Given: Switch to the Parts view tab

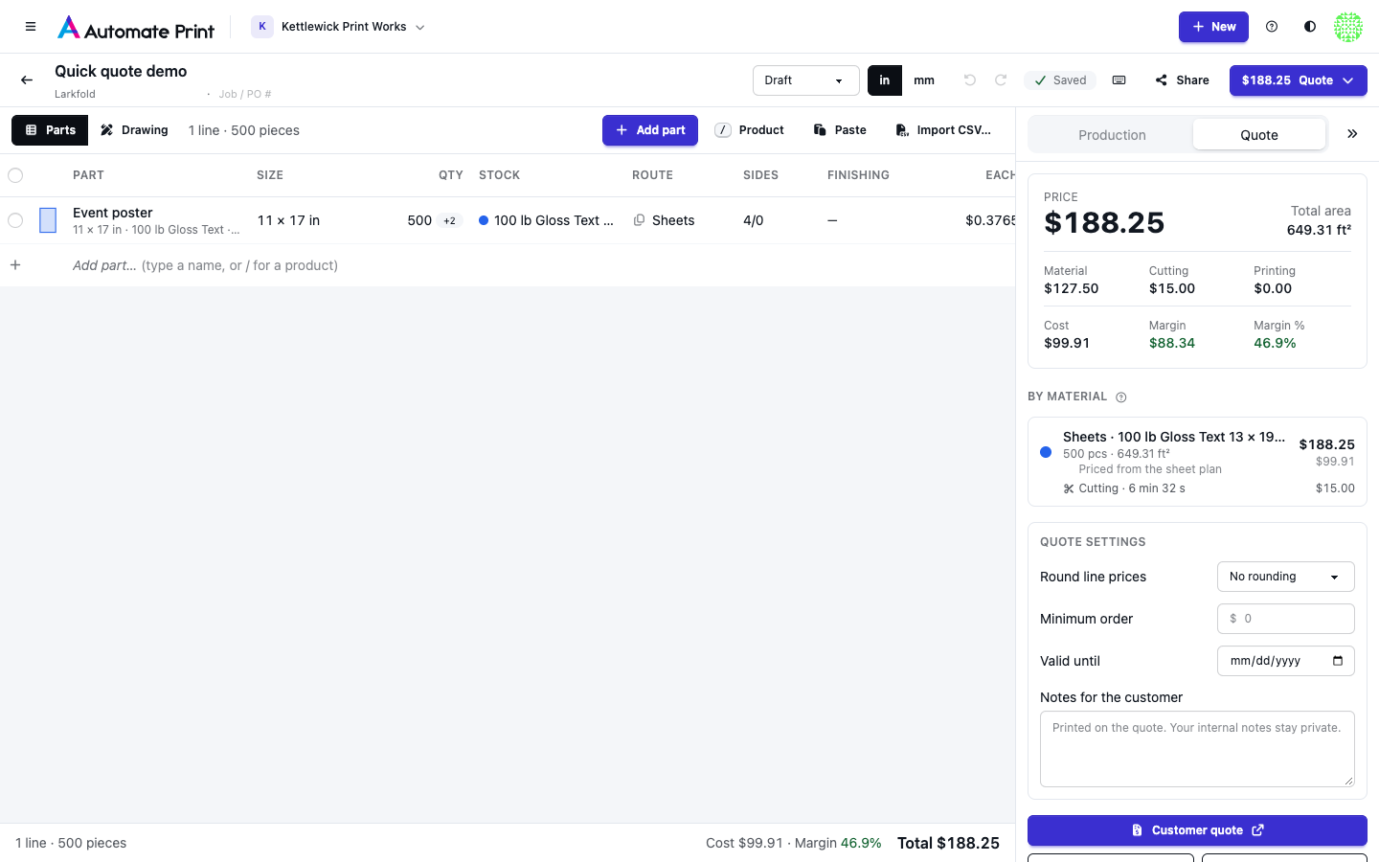Looking at the screenshot, I should [x=50, y=130].
